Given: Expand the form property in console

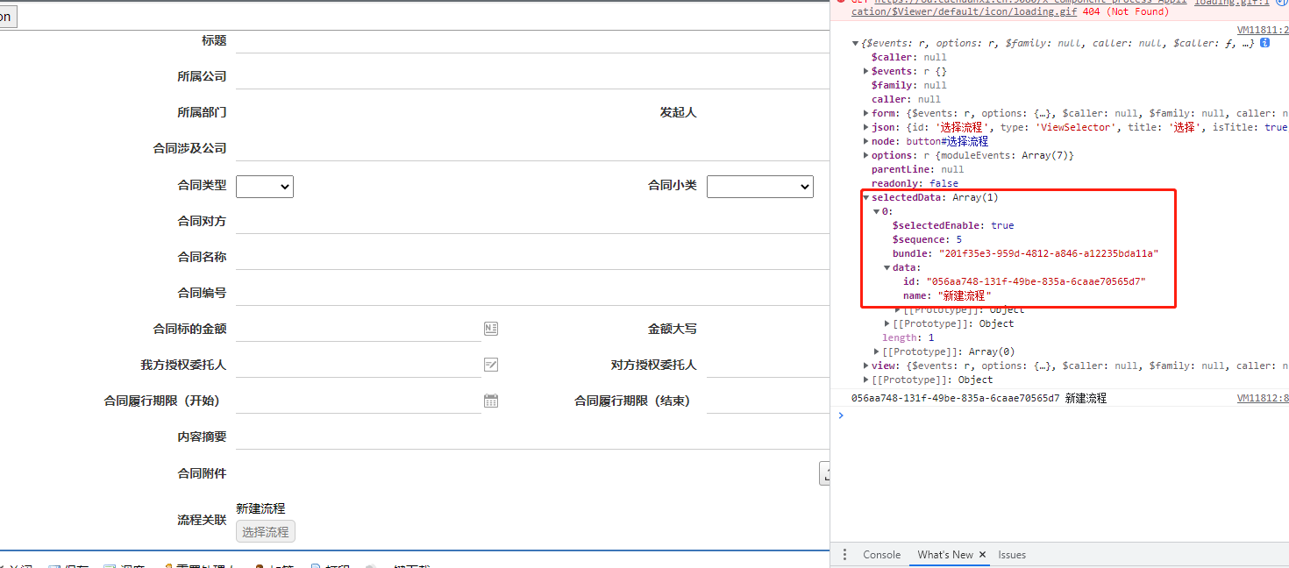Looking at the screenshot, I should pyautogui.click(x=865, y=113).
